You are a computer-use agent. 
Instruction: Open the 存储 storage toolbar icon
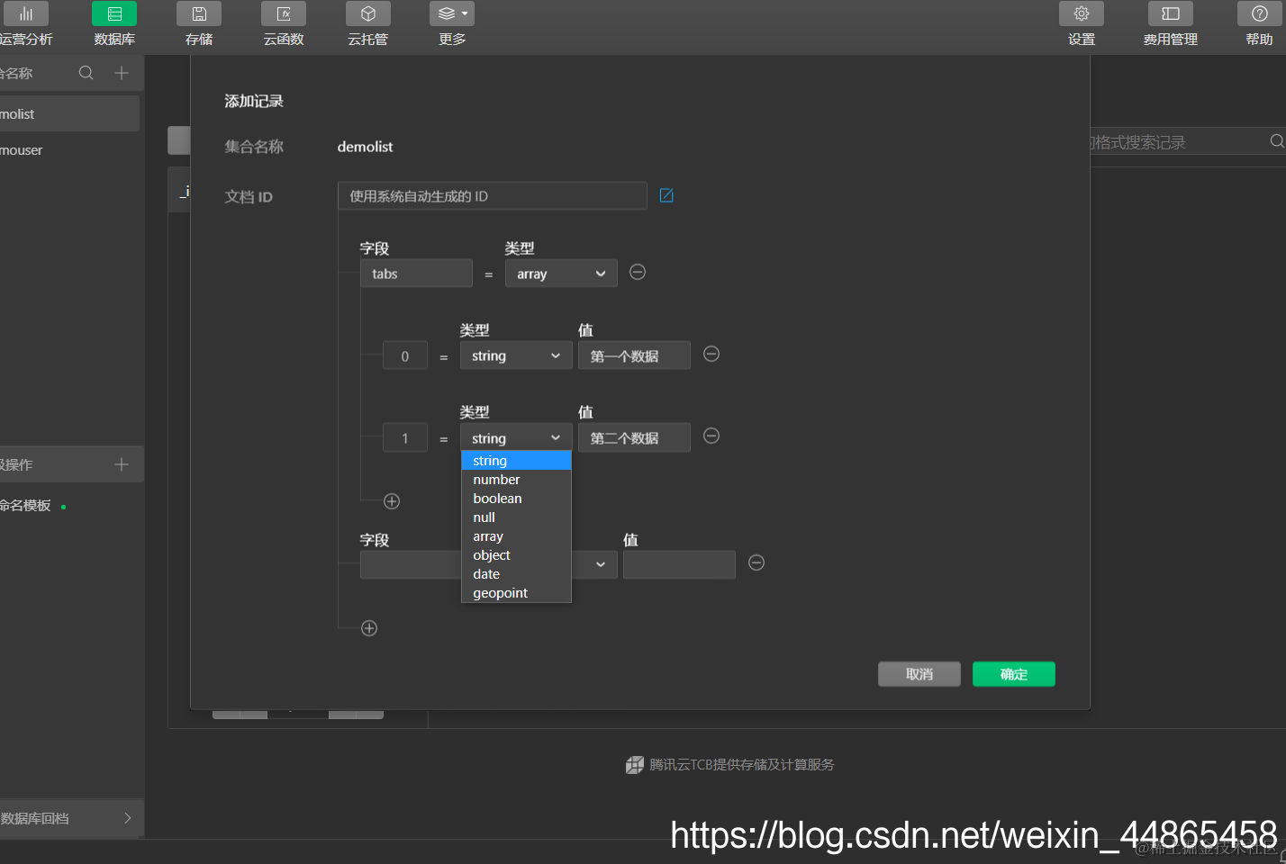click(x=199, y=13)
